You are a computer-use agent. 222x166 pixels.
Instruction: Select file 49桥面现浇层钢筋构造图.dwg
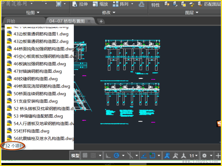(x=39, y=86)
